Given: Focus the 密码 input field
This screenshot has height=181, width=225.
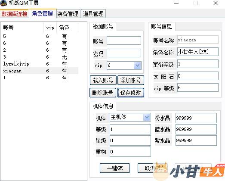Looking at the screenshot, I should point(124,53).
